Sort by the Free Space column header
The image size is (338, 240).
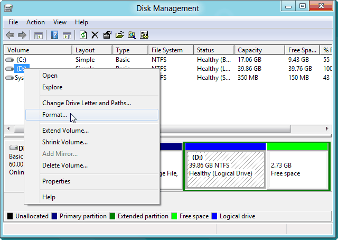tap(303, 50)
